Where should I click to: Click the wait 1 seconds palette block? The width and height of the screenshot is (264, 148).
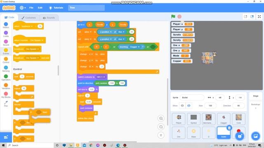pyautogui.click(x=24, y=77)
